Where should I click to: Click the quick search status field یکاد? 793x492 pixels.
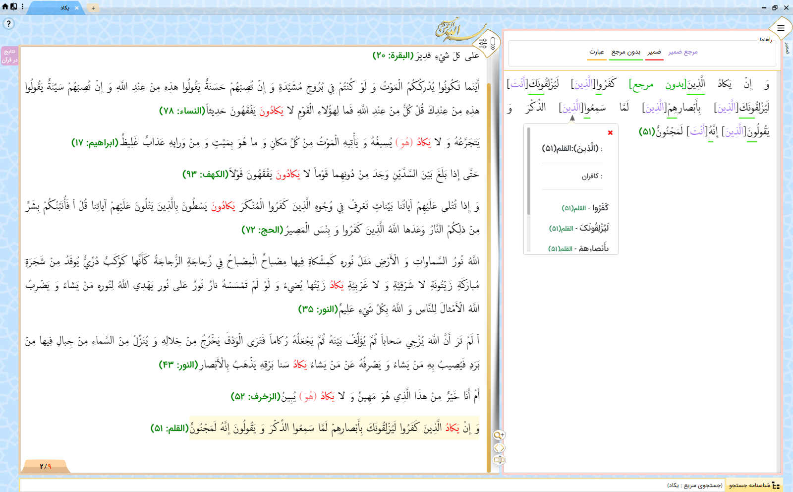click(x=372, y=485)
